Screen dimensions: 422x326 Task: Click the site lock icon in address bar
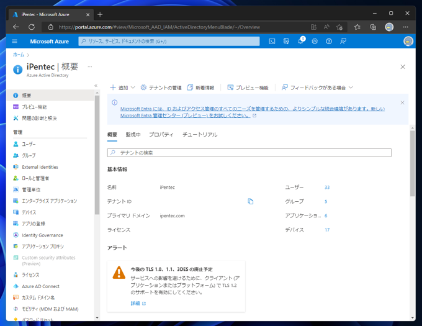[51, 27]
